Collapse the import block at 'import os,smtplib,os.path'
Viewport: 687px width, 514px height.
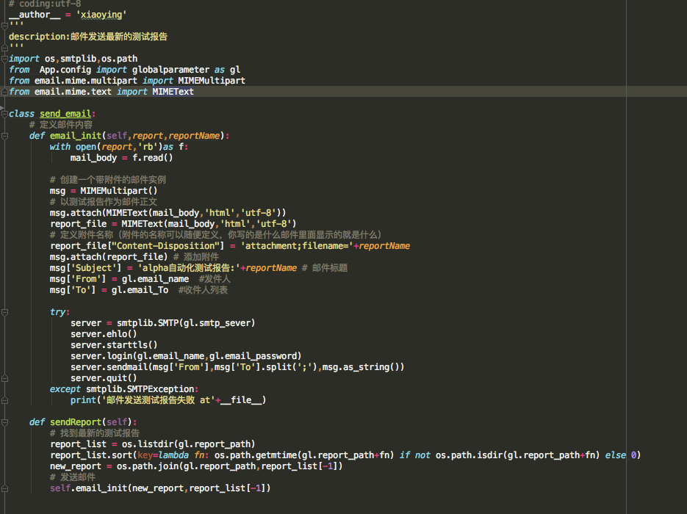point(4,59)
